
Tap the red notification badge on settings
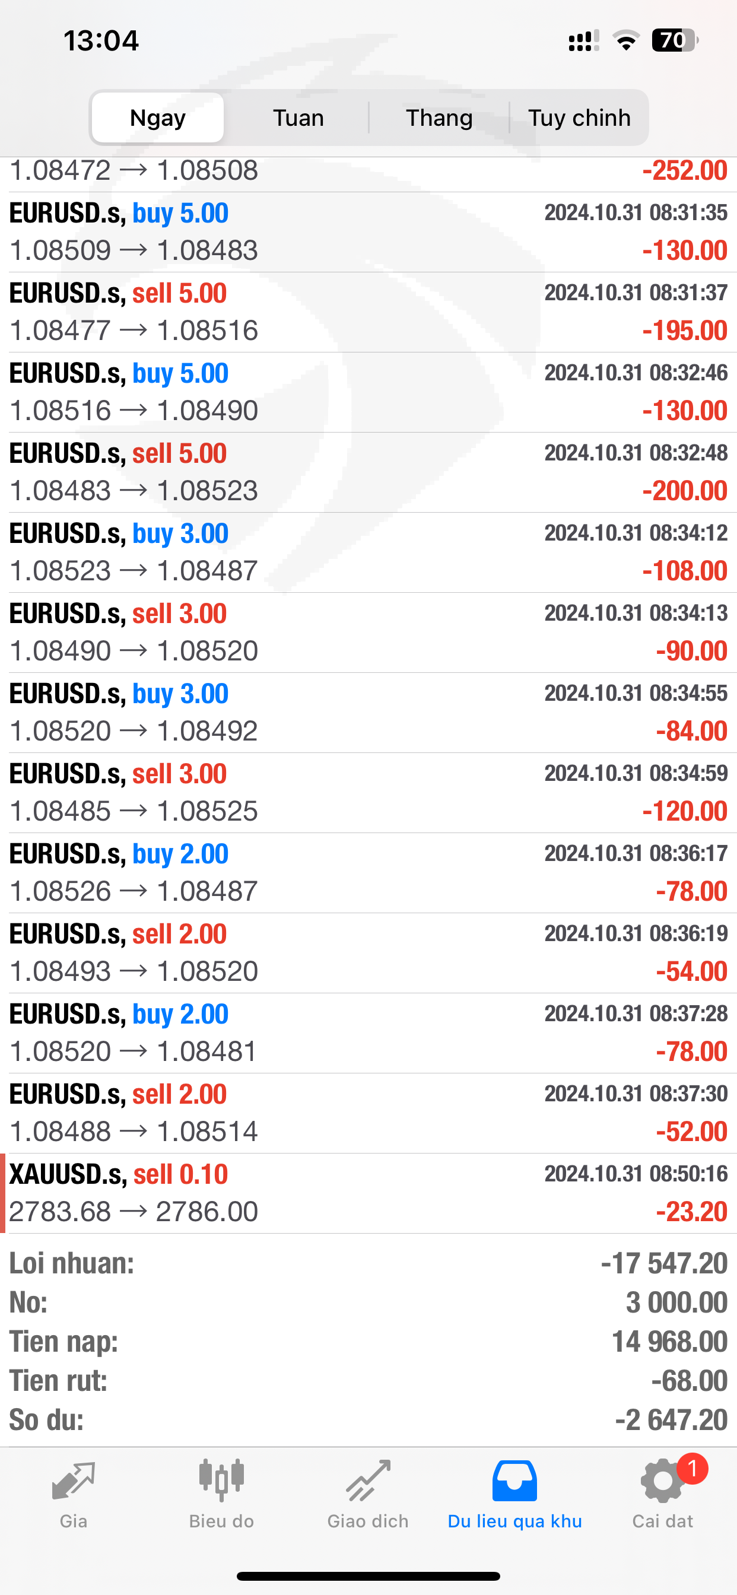tap(692, 1469)
